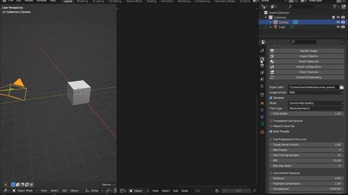Open the Scene properties tab icon
Image resolution: width=348 pixels, height=195 pixels.
click(262, 79)
